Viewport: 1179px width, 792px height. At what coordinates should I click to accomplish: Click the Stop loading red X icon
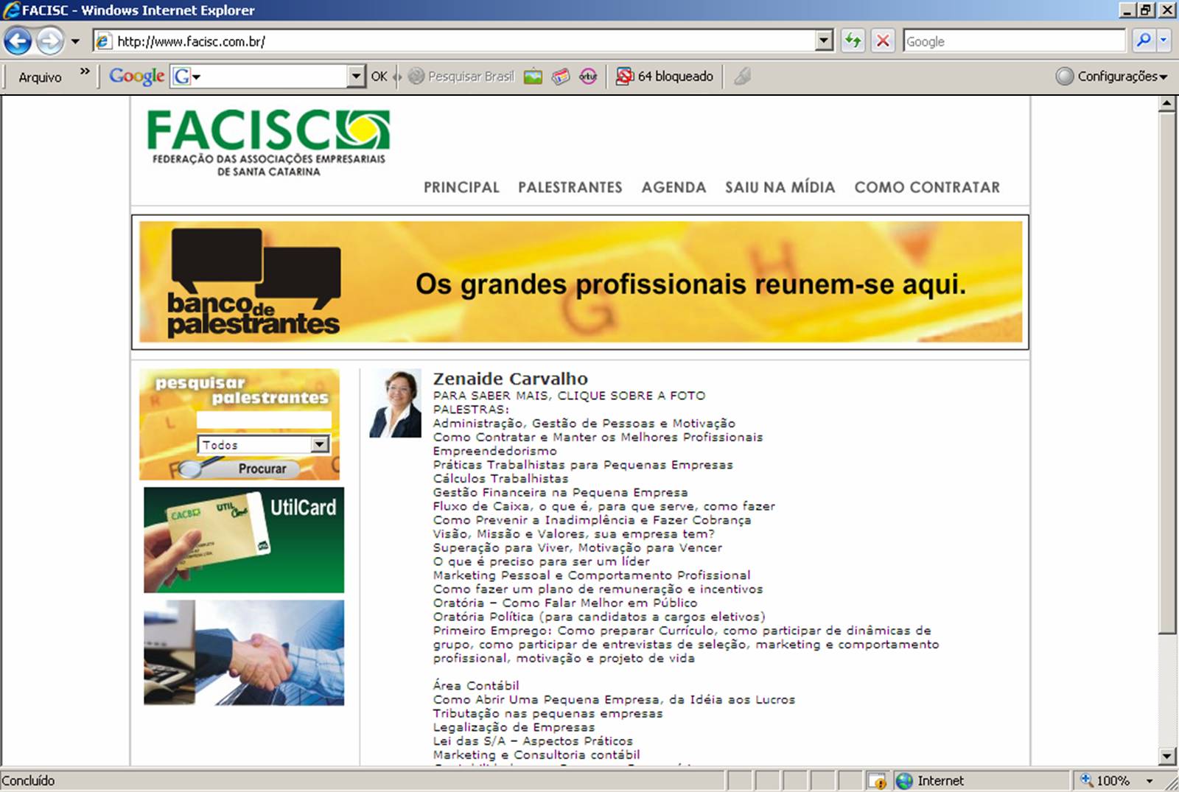pos(883,41)
